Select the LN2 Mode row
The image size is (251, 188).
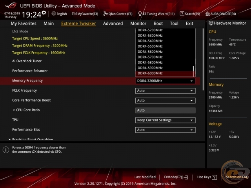[20, 31]
